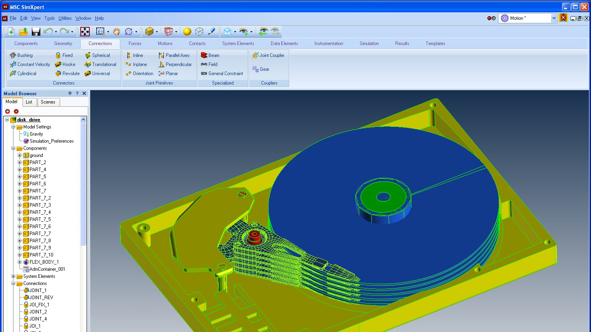The image size is (591, 332).
Task: Click the red minus collapse-all icon
Action: [x=16, y=111]
